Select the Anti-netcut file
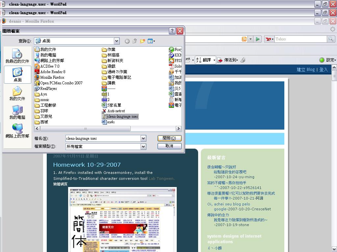 [x=113, y=111]
